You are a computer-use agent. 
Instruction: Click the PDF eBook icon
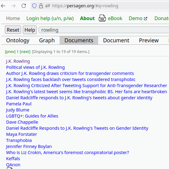point(102,18)
